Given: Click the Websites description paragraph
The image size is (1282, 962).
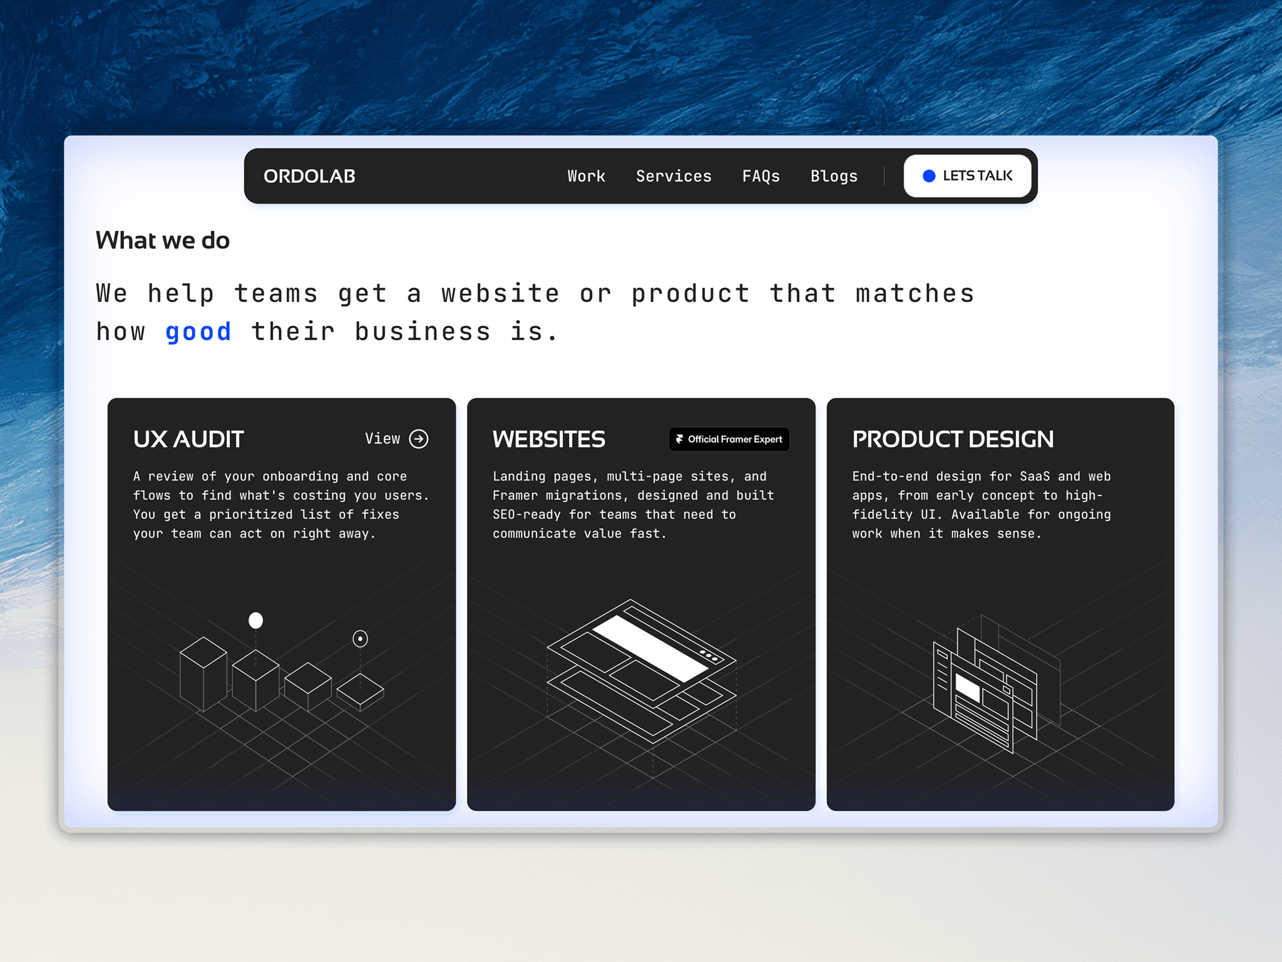Looking at the screenshot, I should pyautogui.click(x=633, y=505).
